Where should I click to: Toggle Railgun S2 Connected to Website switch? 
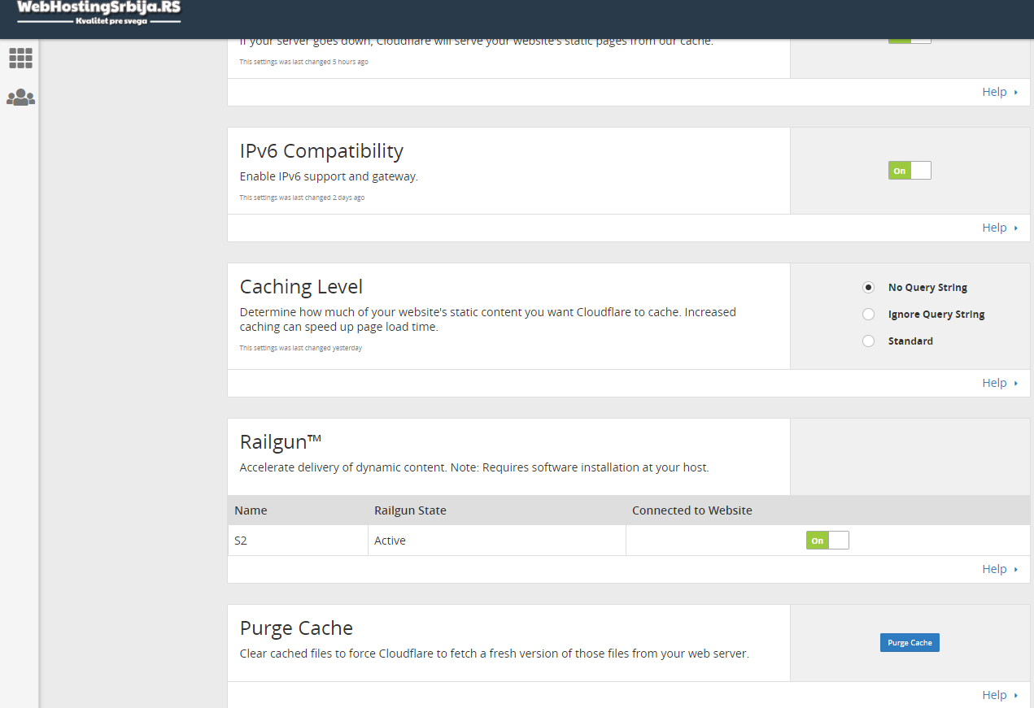(x=827, y=541)
